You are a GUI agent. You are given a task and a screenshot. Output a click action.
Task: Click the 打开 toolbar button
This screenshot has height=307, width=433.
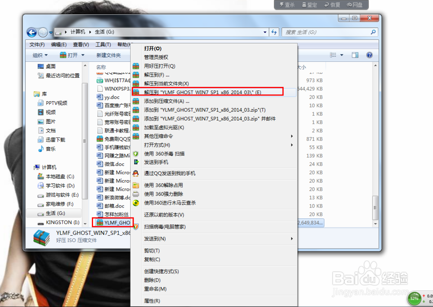click(x=69, y=55)
